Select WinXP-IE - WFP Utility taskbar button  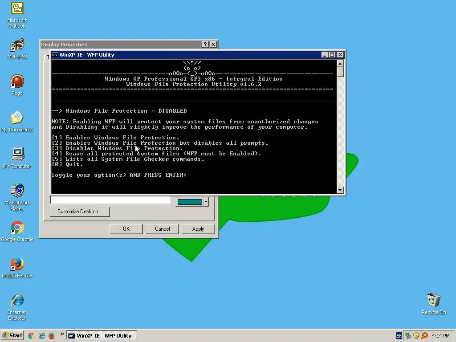click(102, 336)
